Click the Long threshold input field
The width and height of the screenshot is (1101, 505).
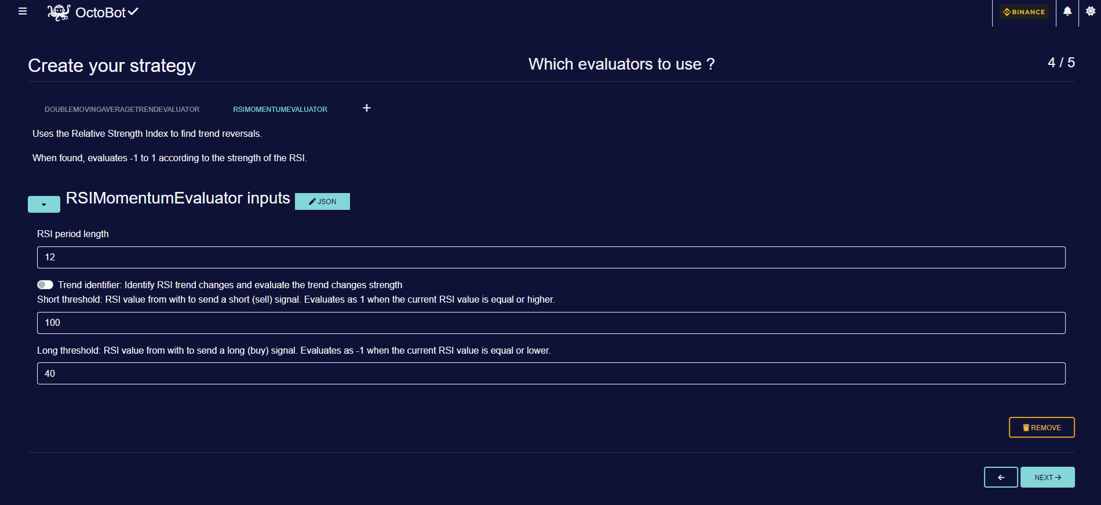tap(551, 373)
